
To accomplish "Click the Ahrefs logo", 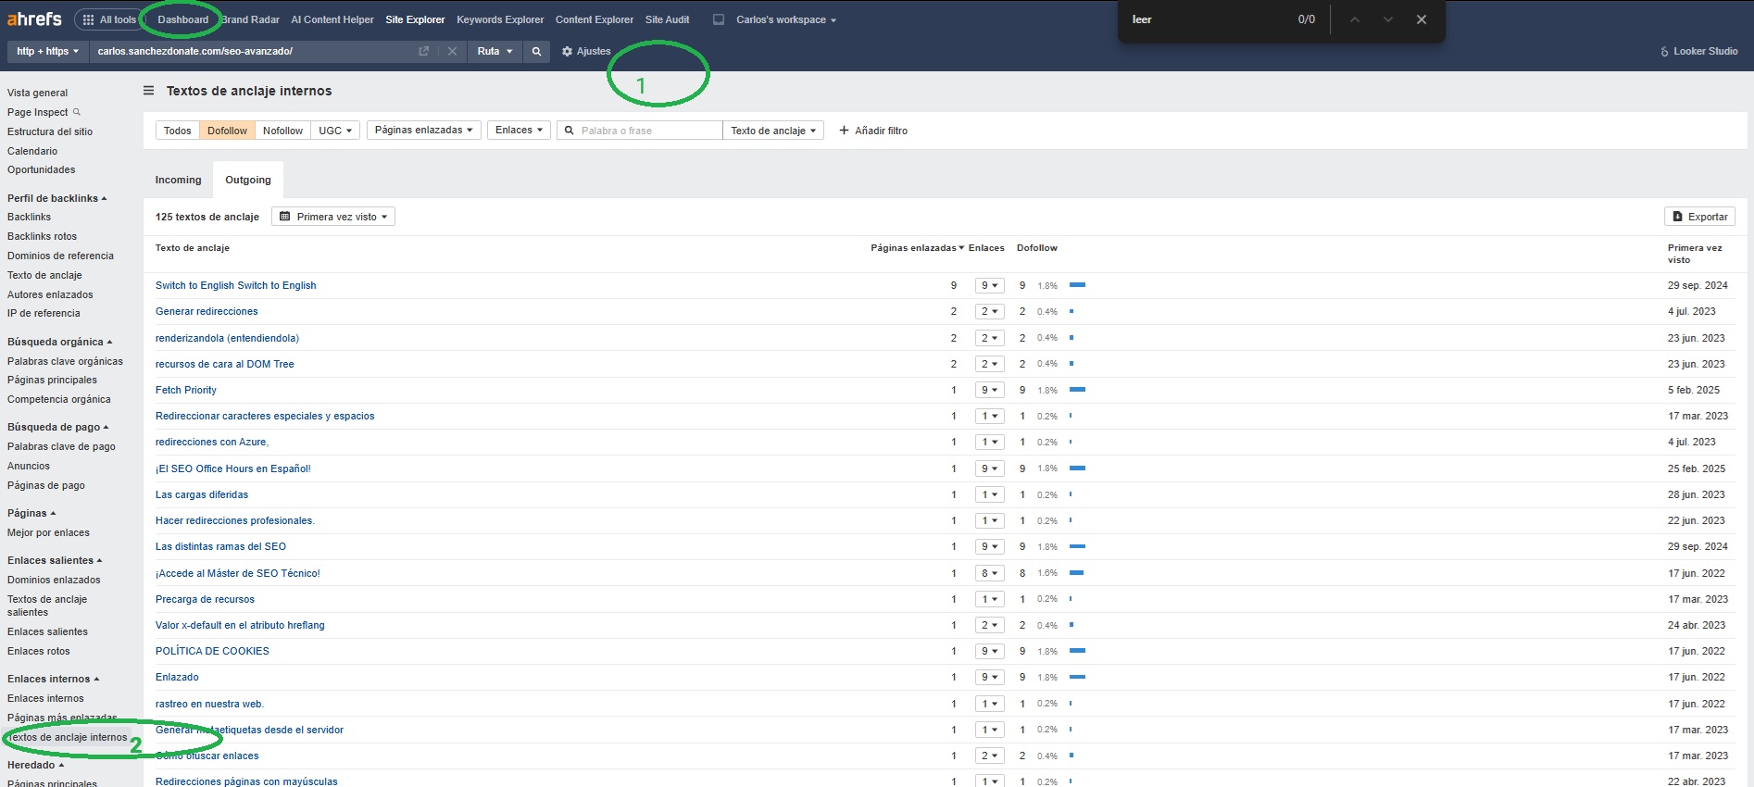I will 34,19.
